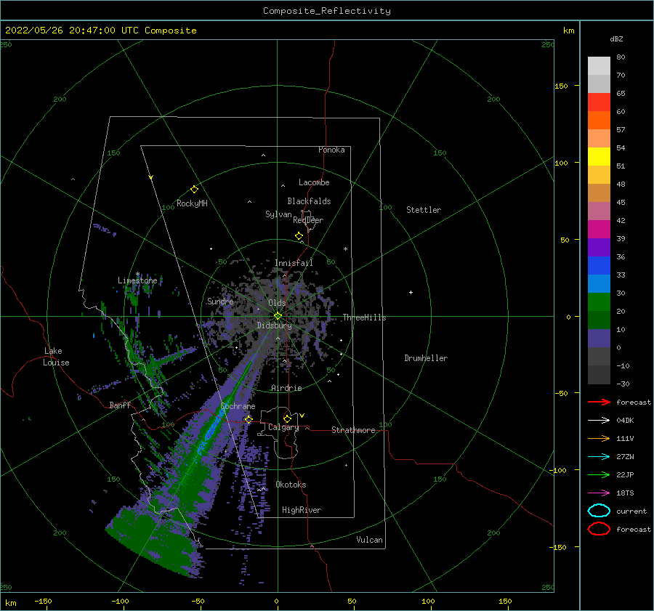This screenshot has width=654, height=611.
Task: Click the red forecast ellipse legend icon
Action: click(x=599, y=529)
